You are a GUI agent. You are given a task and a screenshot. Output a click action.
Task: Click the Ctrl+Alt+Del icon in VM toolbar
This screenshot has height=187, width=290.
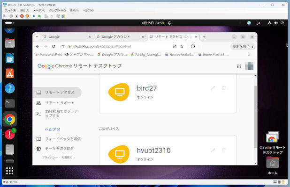point(5,16)
